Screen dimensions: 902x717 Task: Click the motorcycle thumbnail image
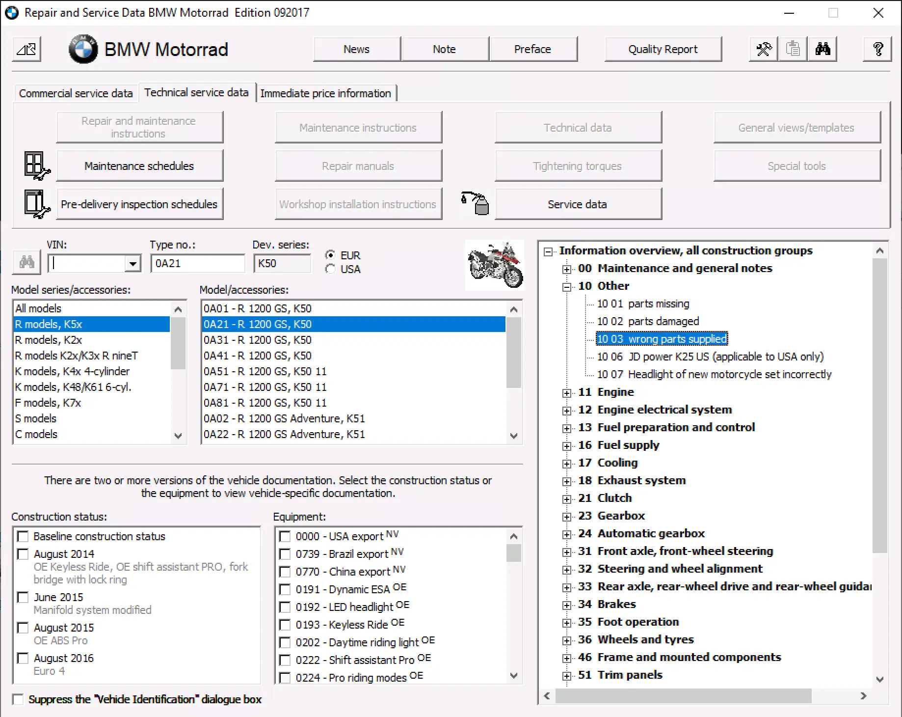pos(494,264)
